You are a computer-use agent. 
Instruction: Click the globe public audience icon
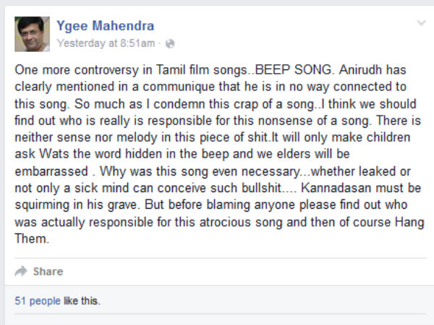click(170, 43)
